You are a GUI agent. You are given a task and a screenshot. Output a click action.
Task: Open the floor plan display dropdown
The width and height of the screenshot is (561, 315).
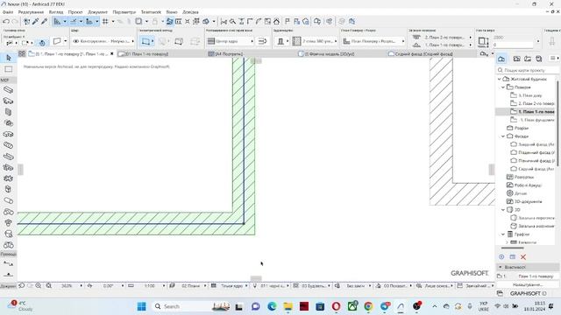coord(373,41)
